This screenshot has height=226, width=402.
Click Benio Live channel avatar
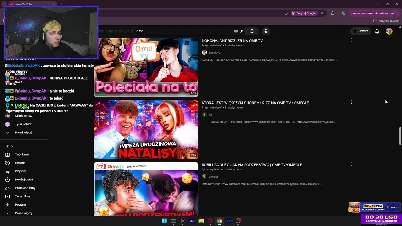tap(204, 52)
